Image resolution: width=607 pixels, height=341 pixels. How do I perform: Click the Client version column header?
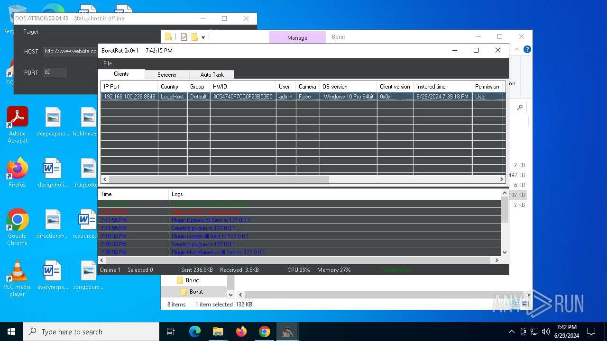pos(395,87)
